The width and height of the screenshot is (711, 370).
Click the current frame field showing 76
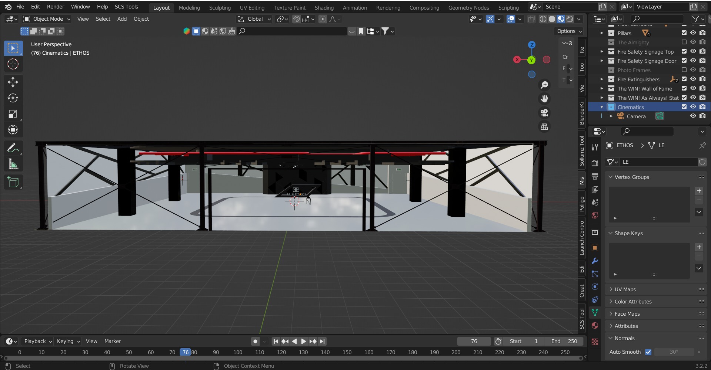coord(474,341)
